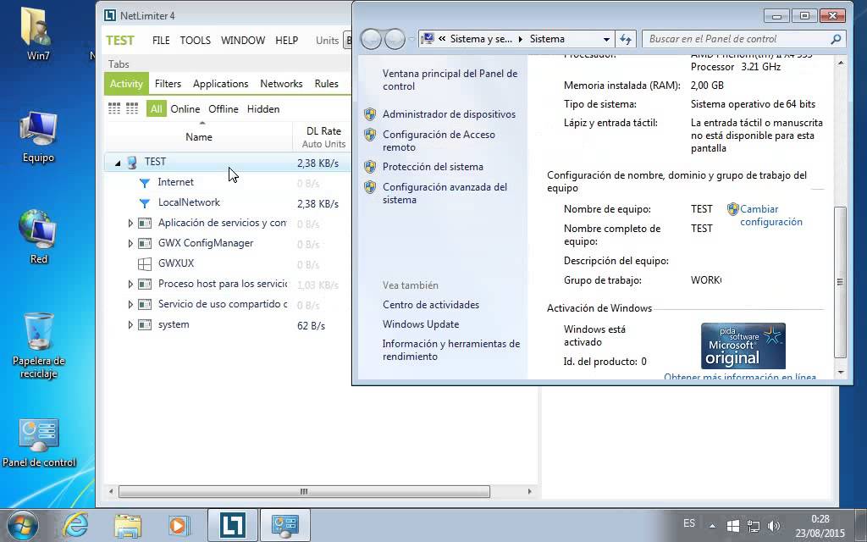
Task: Click the refresh button next to address bar
Action: click(626, 39)
